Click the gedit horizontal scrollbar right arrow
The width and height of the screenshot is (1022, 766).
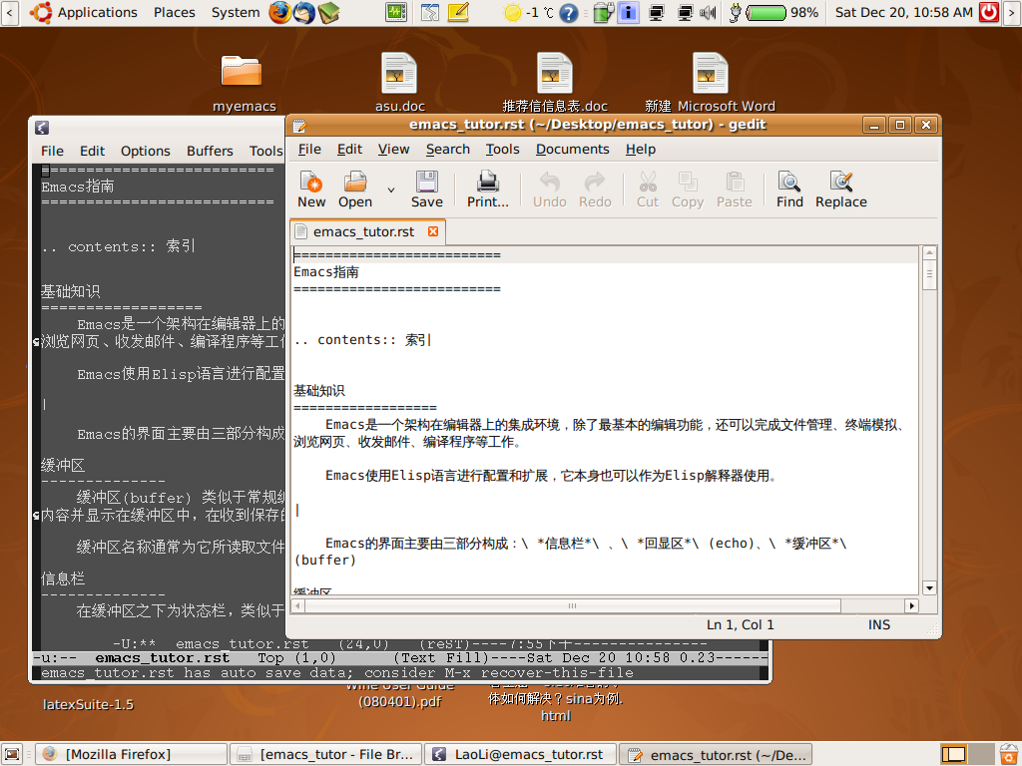point(911,605)
